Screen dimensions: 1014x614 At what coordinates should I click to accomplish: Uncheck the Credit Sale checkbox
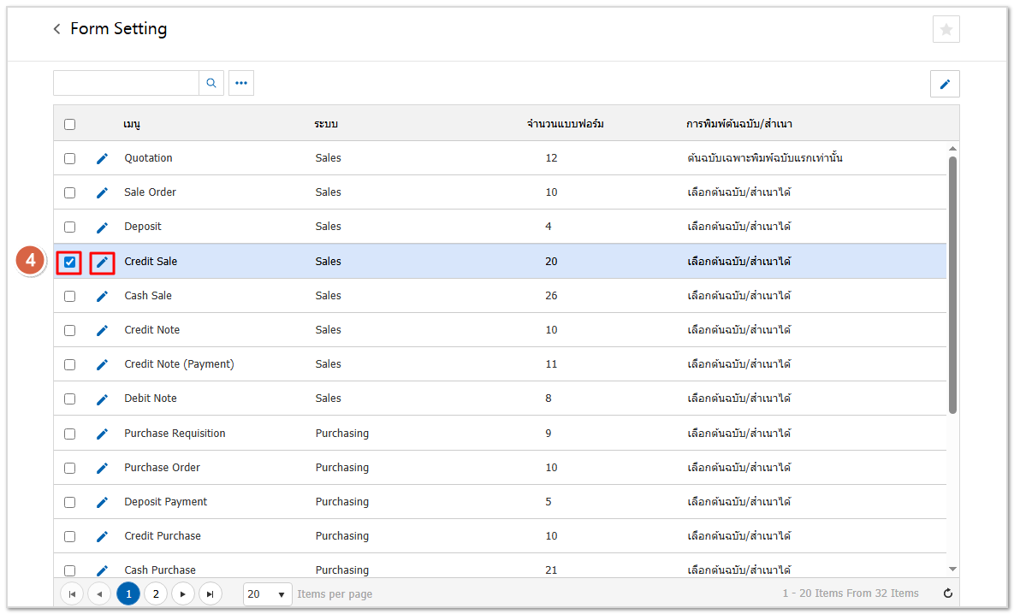click(69, 262)
